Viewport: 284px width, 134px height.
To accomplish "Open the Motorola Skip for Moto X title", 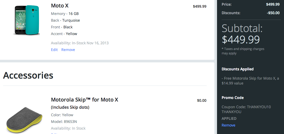I will pyautogui.click(x=85, y=99).
